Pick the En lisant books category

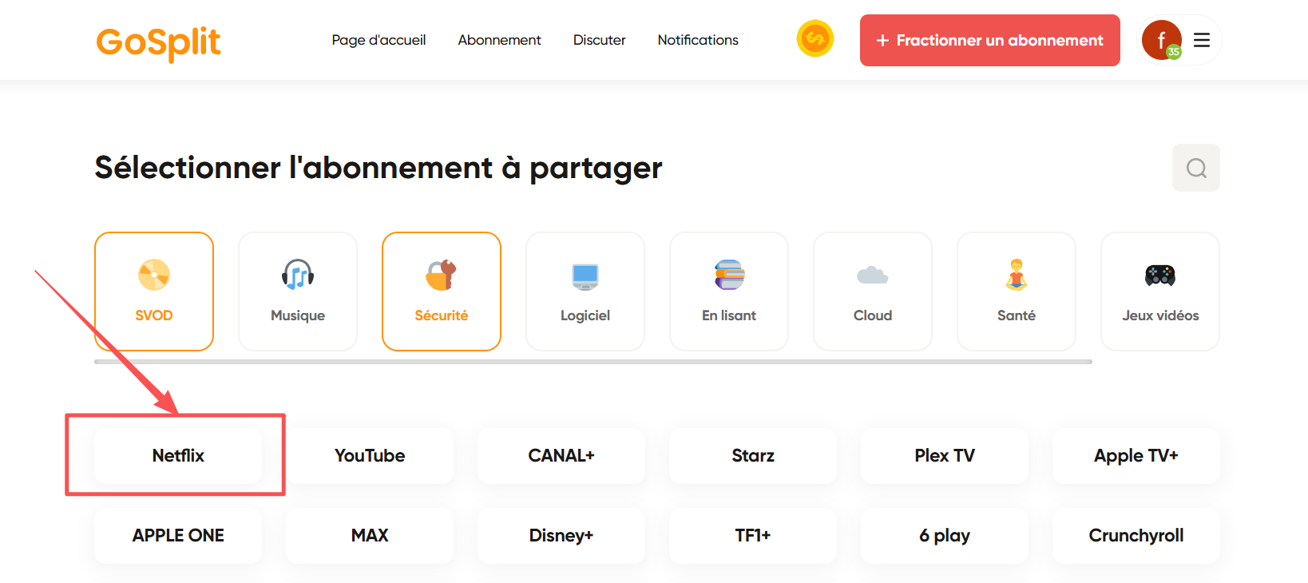pyautogui.click(x=729, y=291)
